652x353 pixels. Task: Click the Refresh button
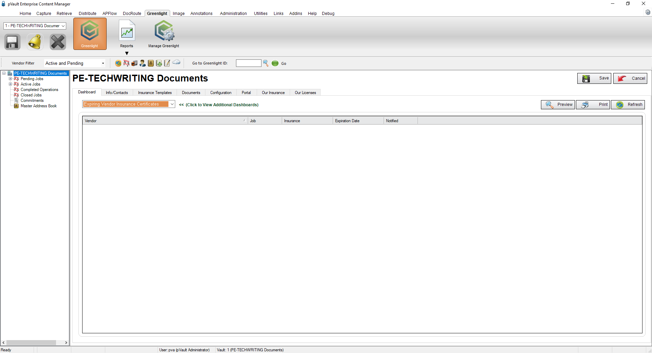[628, 105]
